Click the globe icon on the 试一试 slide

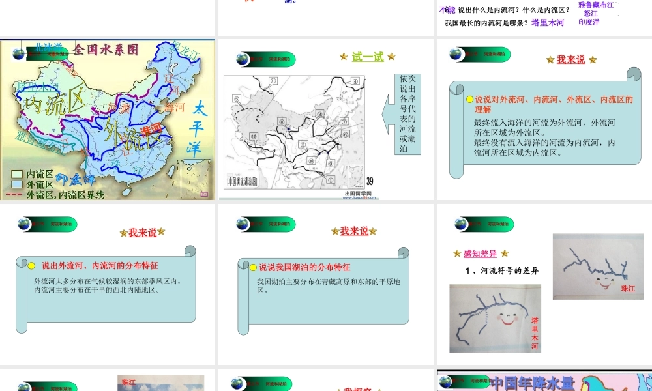click(x=243, y=59)
